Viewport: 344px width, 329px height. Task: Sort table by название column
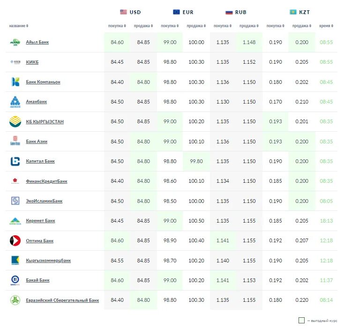pyautogui.click(x=19, y=26)
